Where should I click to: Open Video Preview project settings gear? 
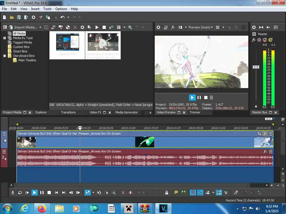pyautogui.click(x=158, y=27)
